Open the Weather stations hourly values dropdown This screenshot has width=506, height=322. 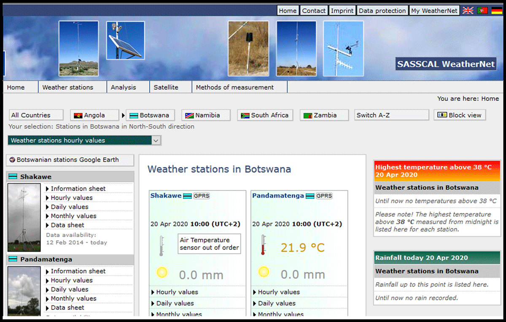84,141
